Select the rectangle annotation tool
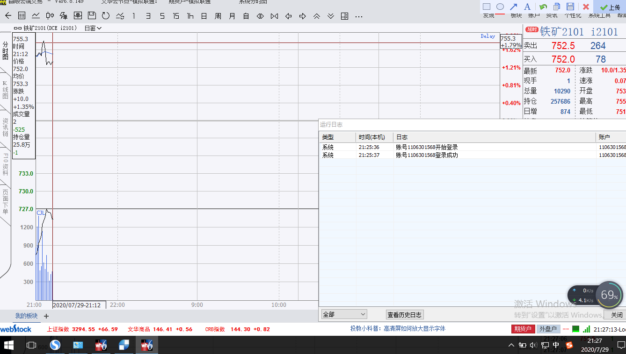Image resolution: width=626 pixels, height=354 pixels. pos(487,7)
